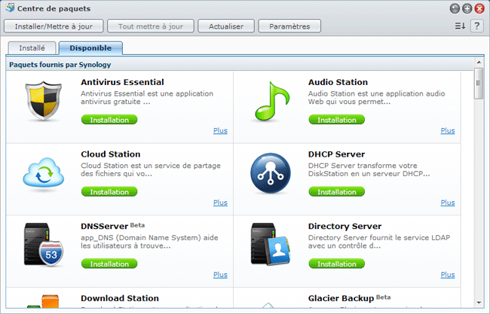The image size is (490, 314).
Task: Open Plus link for Antivirus Essential
Action: click(x=220, y=131)
